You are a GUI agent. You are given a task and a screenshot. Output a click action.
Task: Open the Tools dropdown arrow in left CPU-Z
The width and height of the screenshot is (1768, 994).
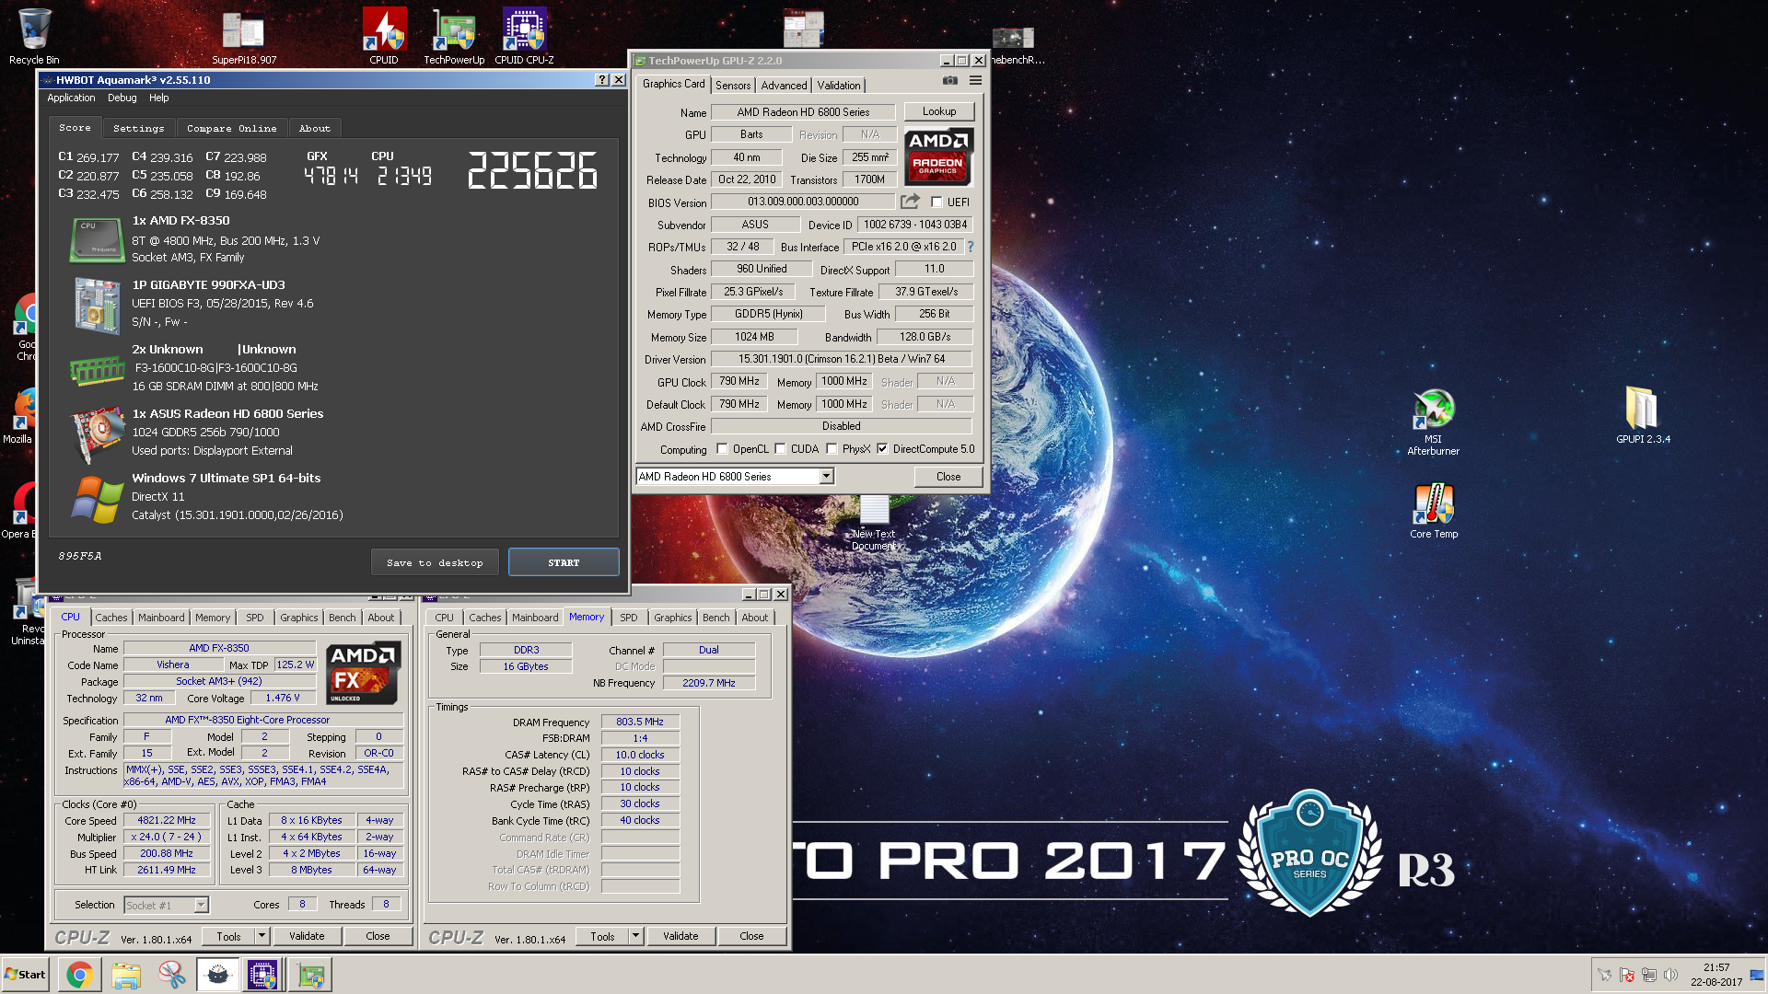(x=262, y=936)
